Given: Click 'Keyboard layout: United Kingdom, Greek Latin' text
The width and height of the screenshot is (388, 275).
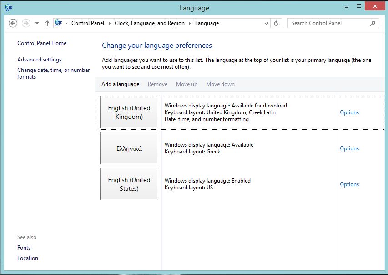Looking at the screenshot, I should (x=220, y=112).
